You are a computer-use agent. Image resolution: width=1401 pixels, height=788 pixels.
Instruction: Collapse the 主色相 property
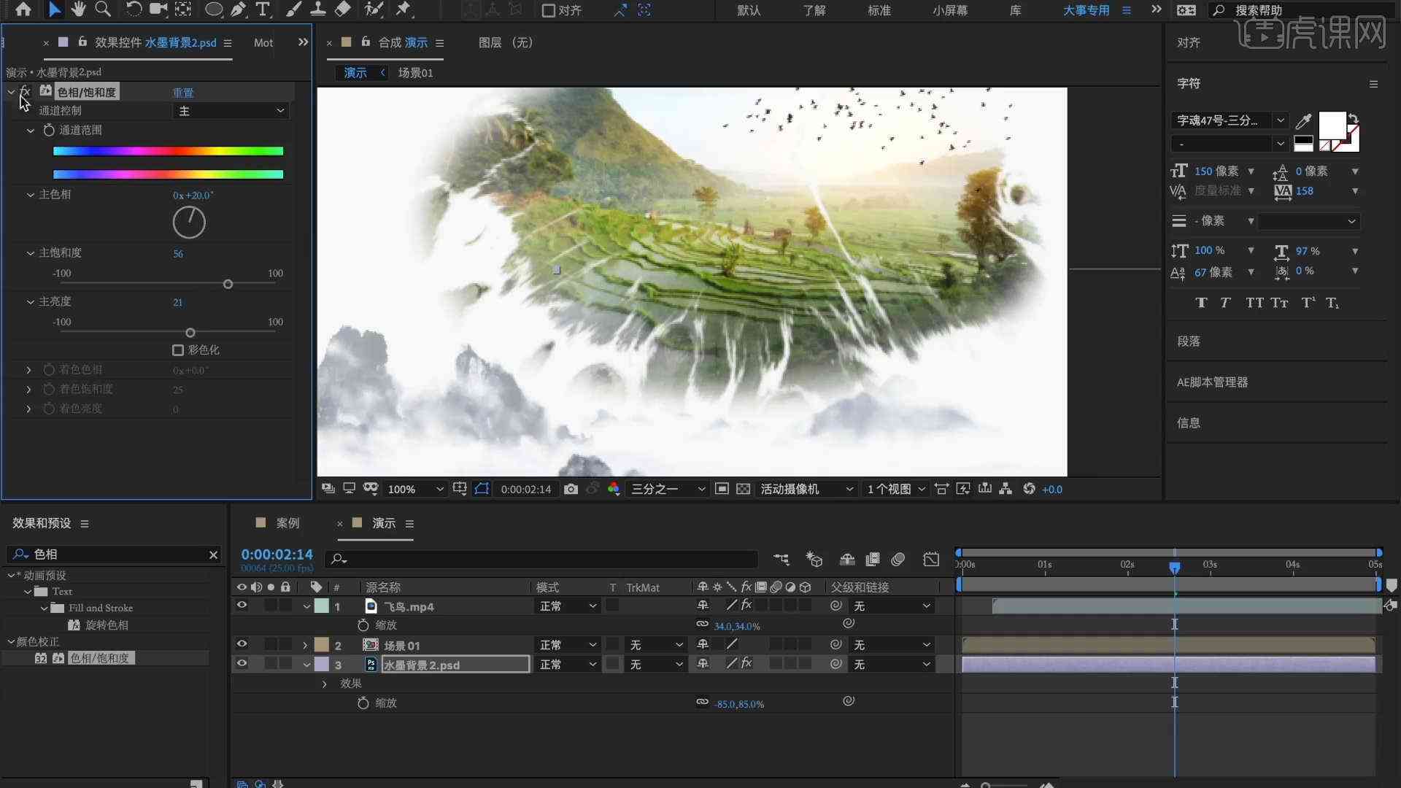(31, 195)
